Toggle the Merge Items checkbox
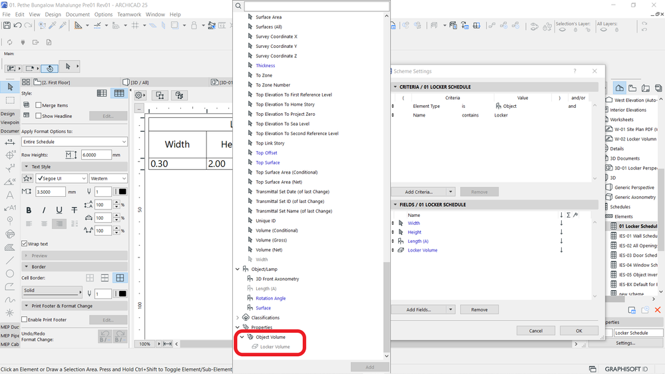This screenshot has height=374, width=665. 38,105
